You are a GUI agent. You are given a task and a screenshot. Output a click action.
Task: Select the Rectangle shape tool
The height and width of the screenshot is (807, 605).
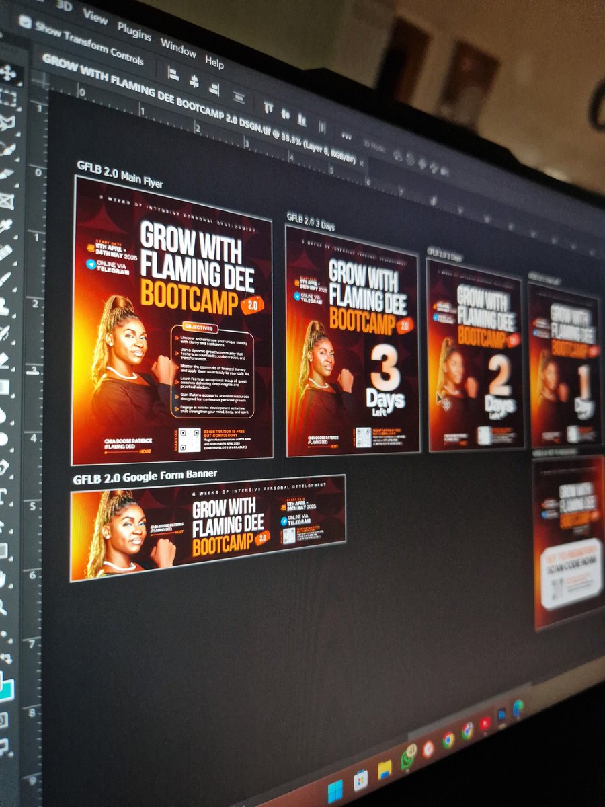3,551
